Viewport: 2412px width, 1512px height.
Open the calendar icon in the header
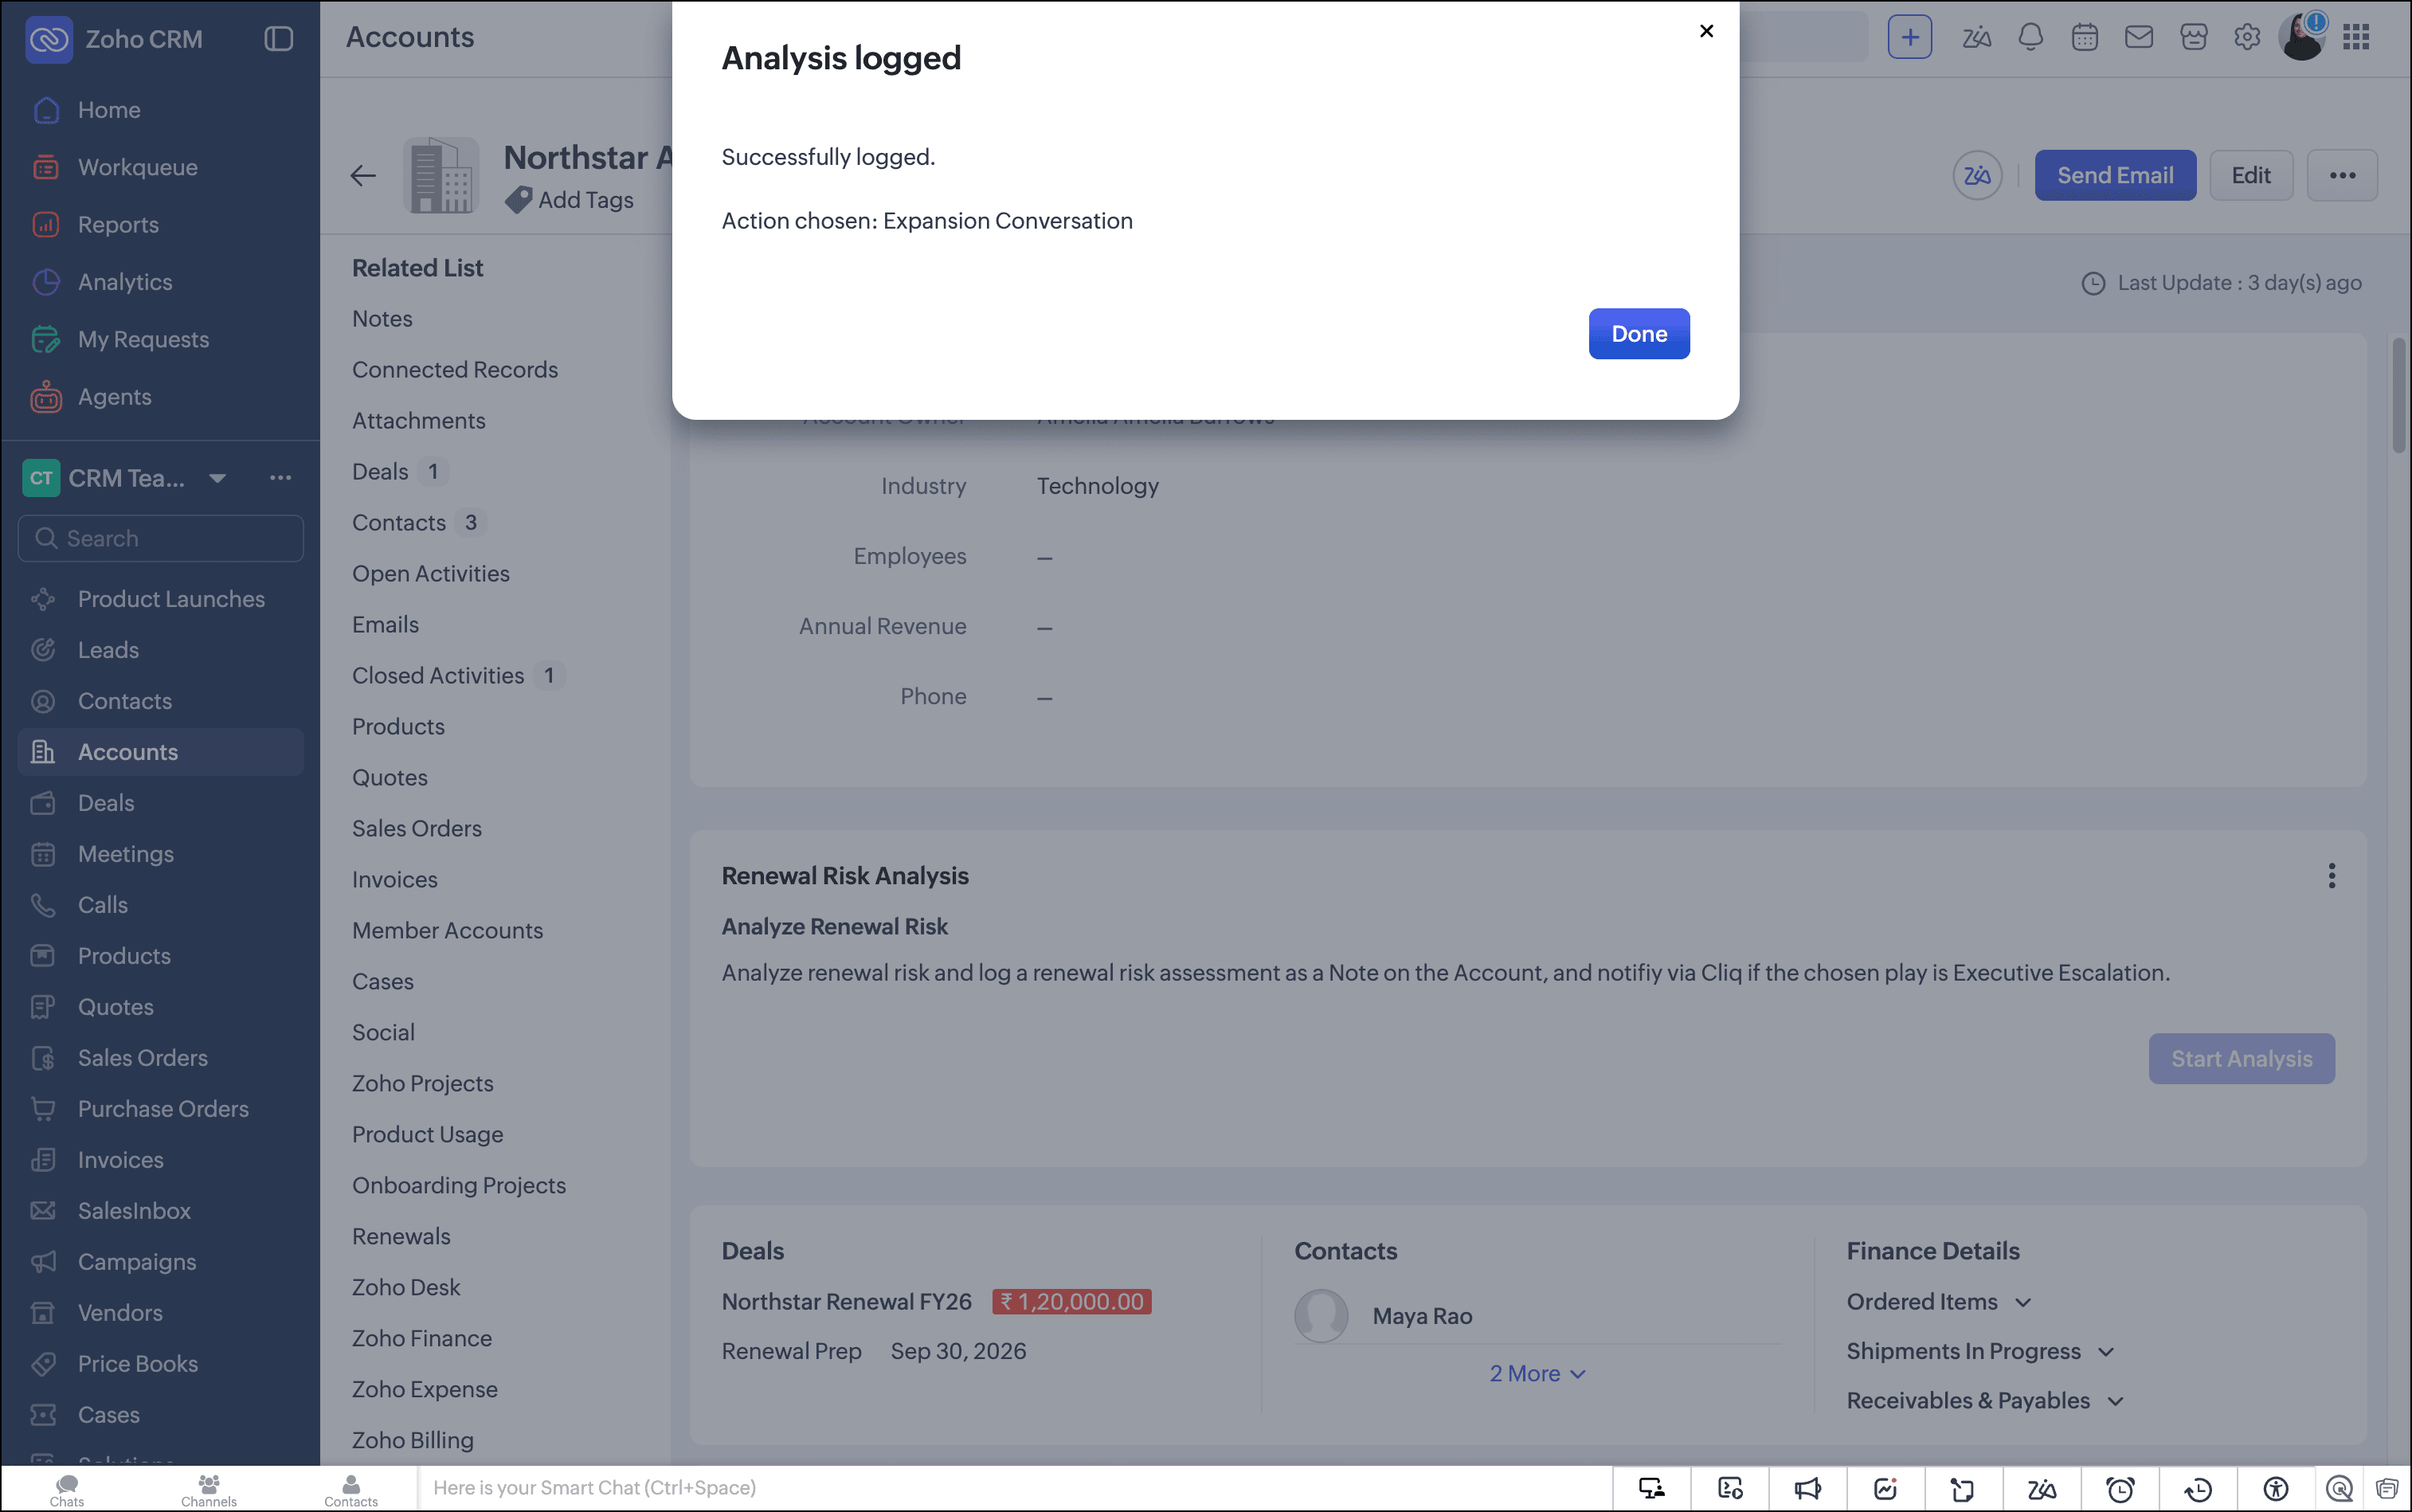(x=2084, y=38)
